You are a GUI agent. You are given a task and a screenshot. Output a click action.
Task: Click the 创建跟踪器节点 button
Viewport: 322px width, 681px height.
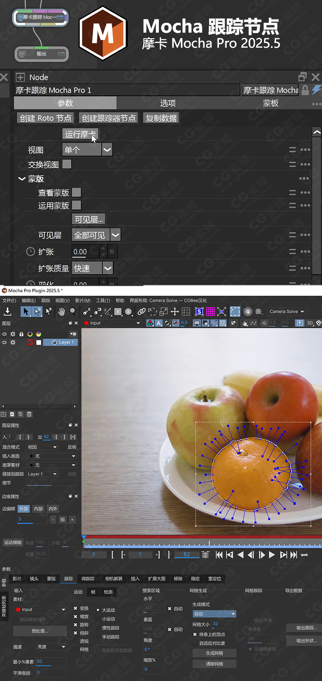pos(109,118)
